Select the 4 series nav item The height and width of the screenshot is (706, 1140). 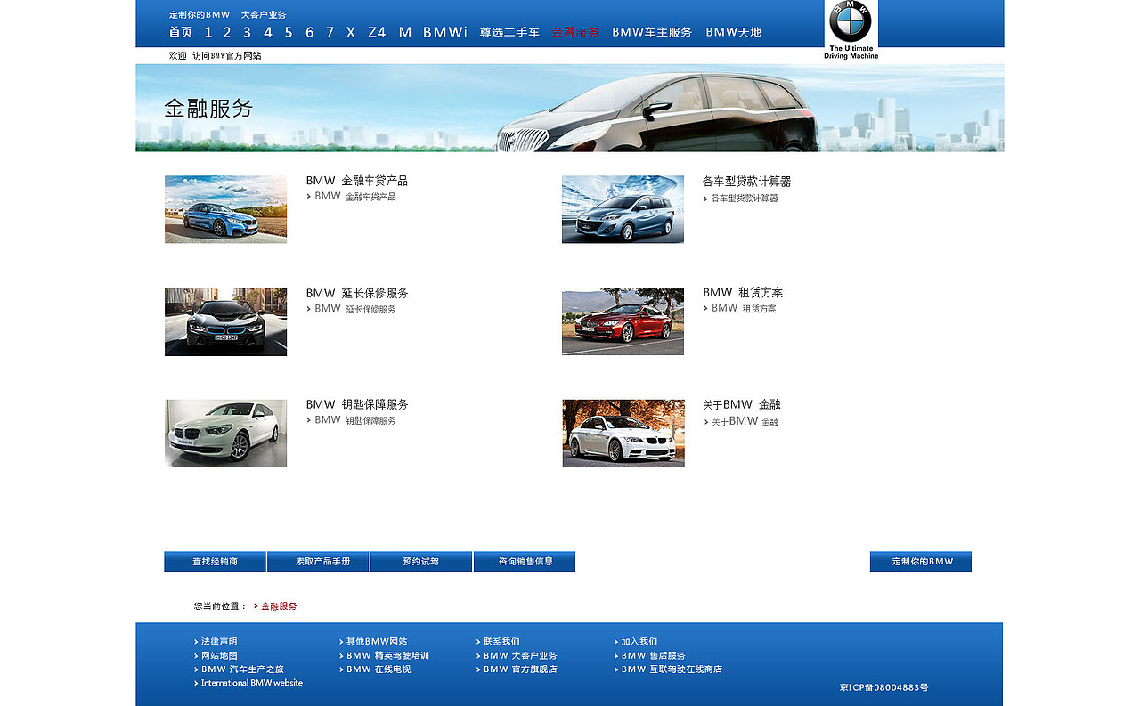point(267,32)
